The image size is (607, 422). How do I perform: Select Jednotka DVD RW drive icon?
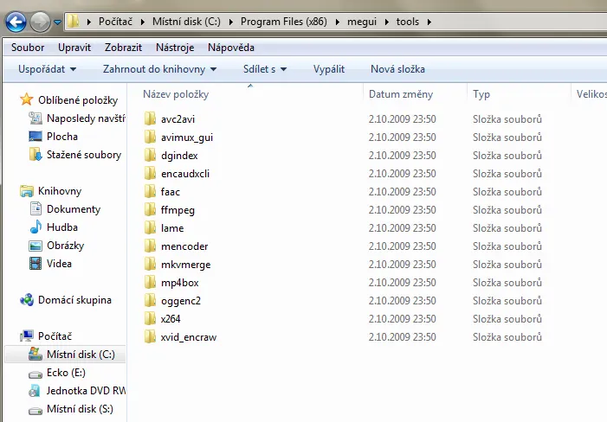(36, 391)
